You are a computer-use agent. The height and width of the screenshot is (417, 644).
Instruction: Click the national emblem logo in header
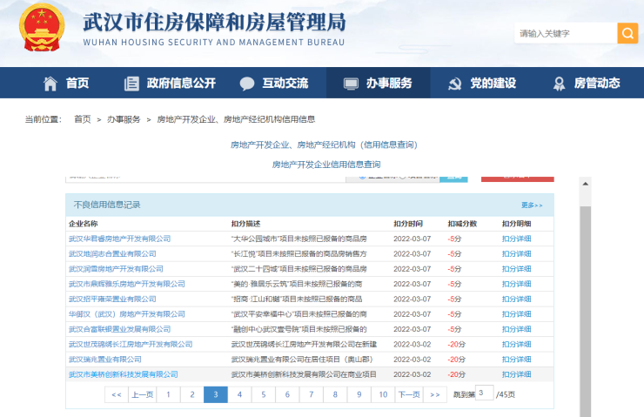44,29
